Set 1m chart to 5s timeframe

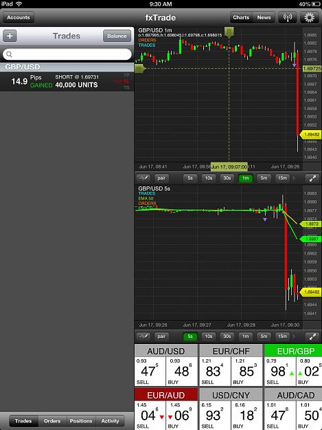(x=190, y=178)
